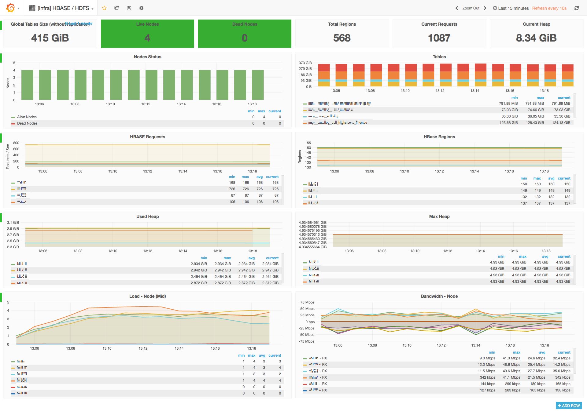Click the 568 total regions value

(x=342, y=38)
